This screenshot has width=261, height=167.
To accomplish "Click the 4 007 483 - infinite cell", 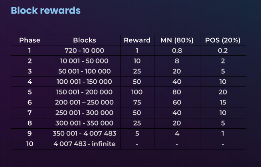I will click(x=85, y=144).
